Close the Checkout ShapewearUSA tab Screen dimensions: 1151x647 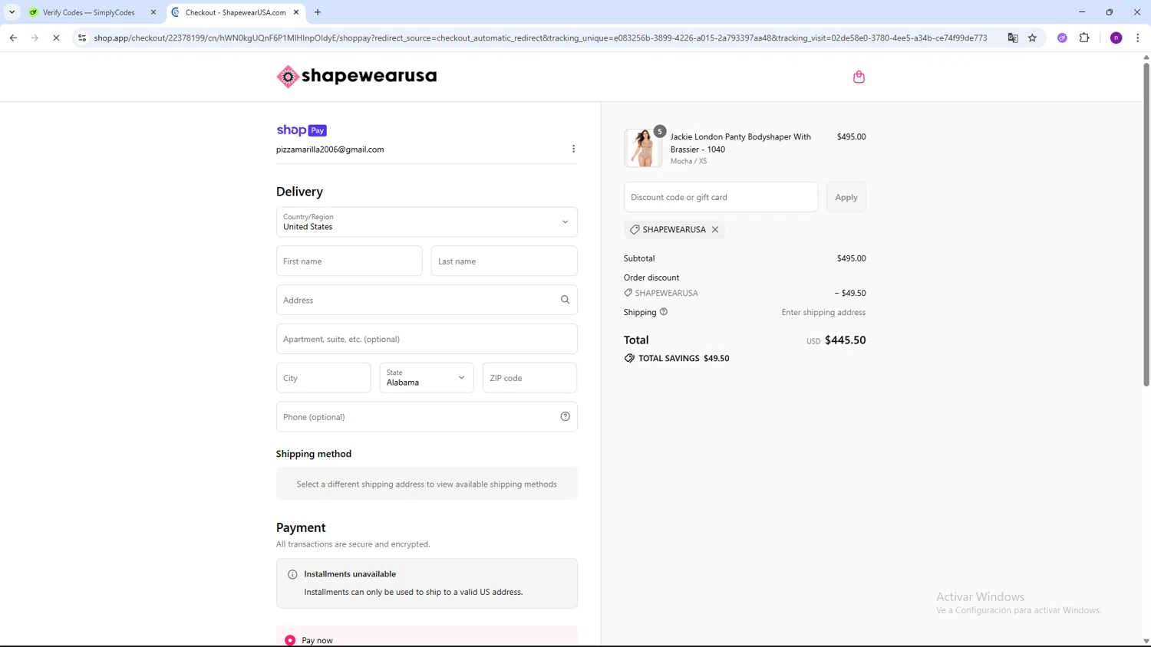(296, 12)
